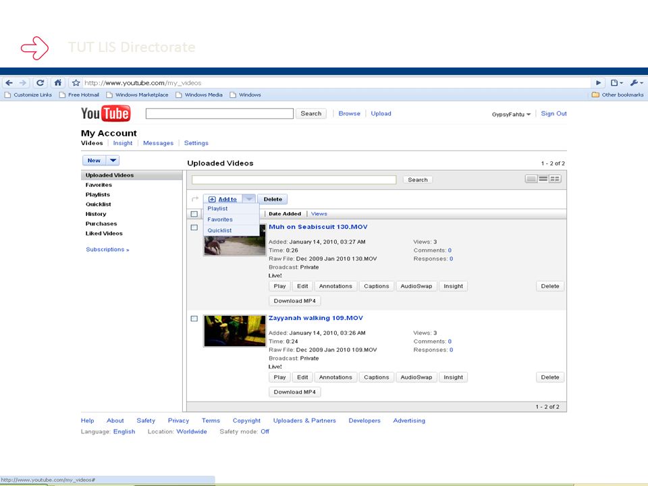Screen dimensions: 648x486
Task: Follow the Subscriptions link
Action: [107, 250]
